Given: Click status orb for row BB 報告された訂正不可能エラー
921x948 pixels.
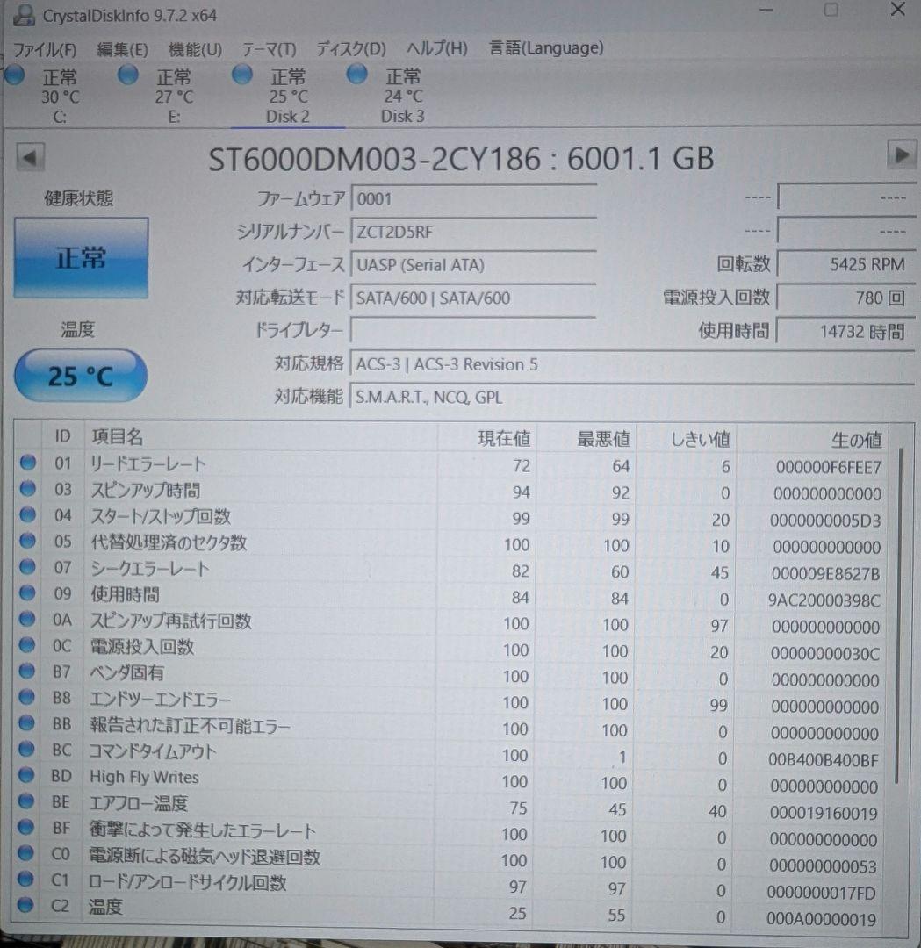Looking at the screenshot, I should (x=26, y=723).
